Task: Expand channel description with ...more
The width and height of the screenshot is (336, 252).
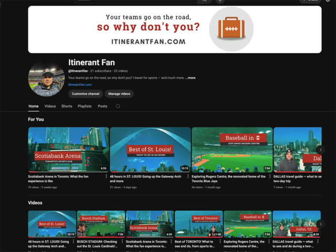Action: [191, 78]
